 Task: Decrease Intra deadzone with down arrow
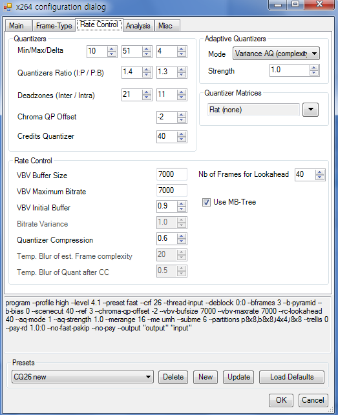tap(182, 97)
